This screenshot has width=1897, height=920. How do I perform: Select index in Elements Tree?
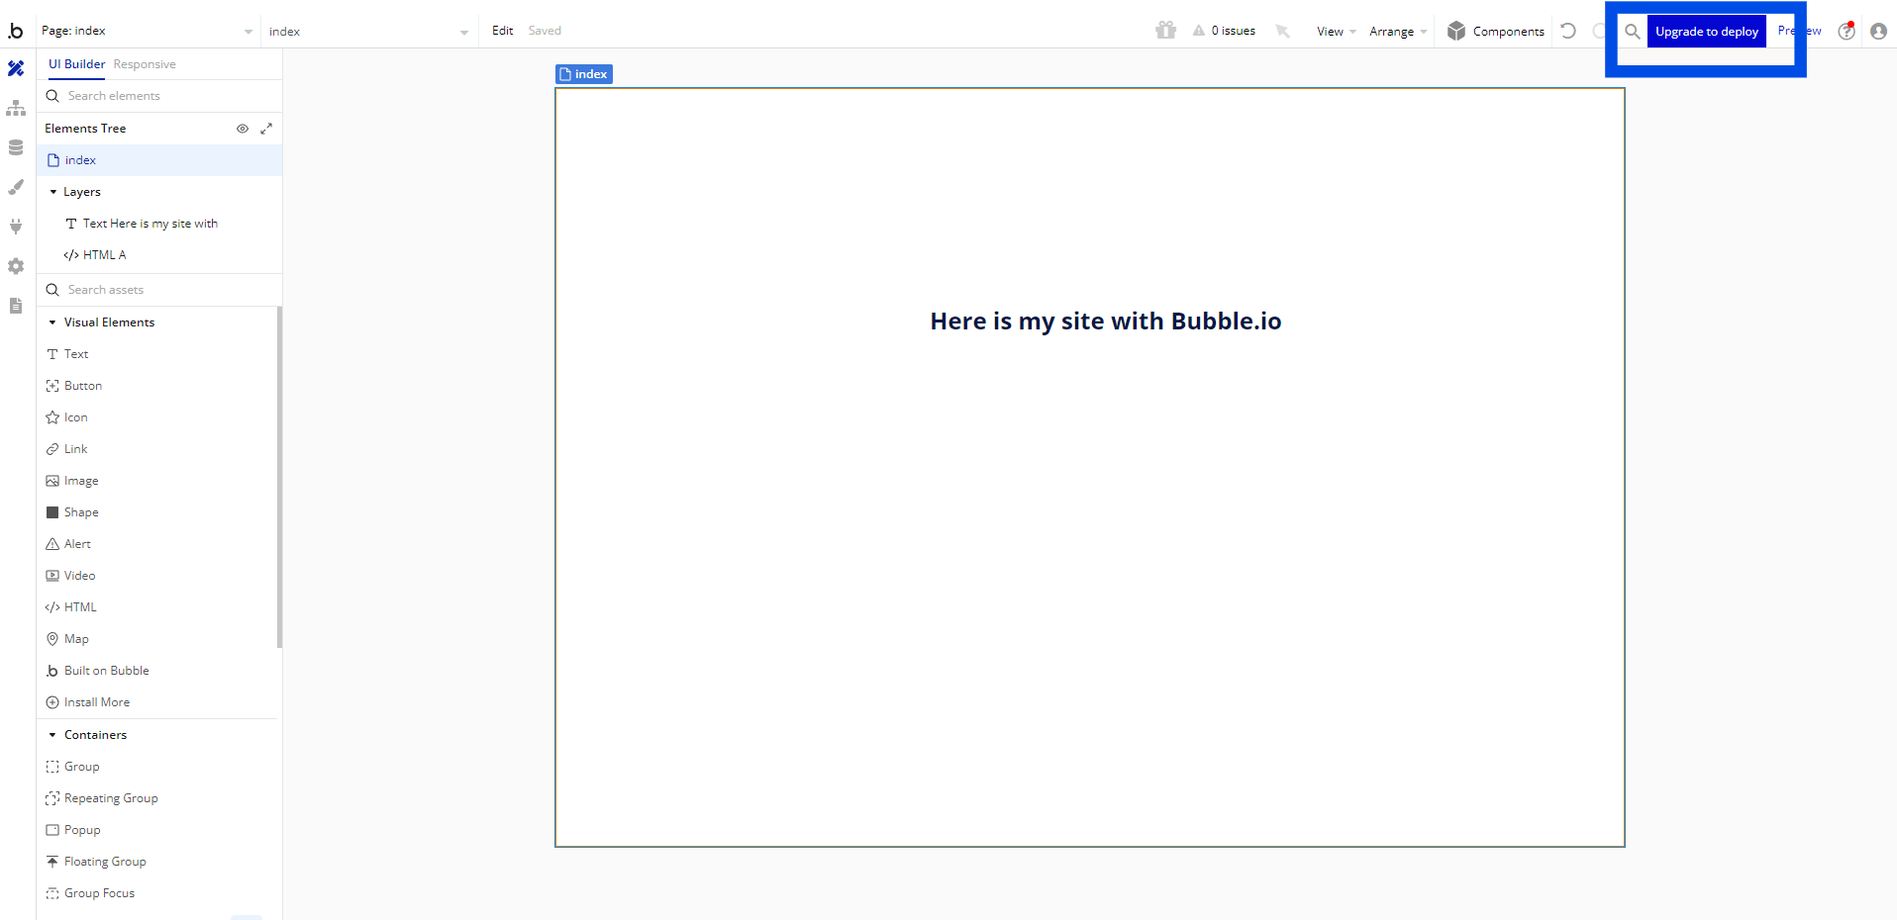click(159, 160)
